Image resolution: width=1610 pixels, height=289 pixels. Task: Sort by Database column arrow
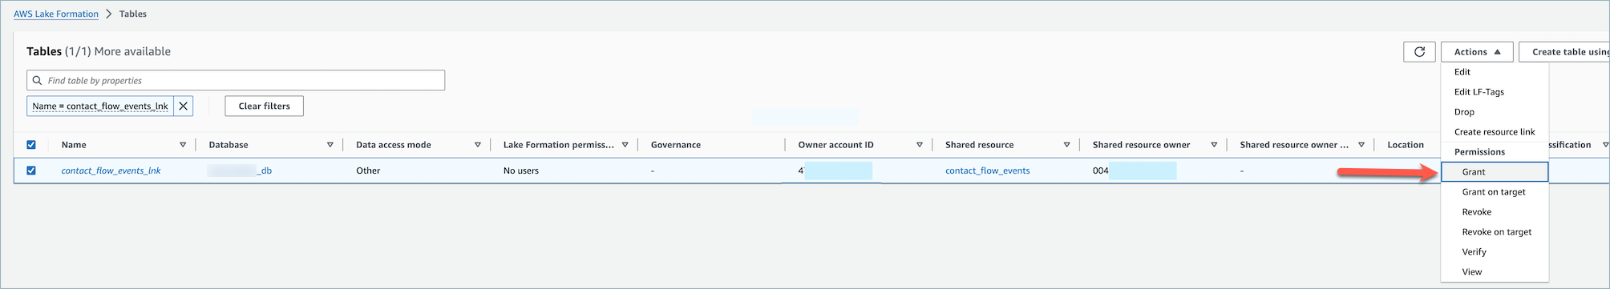(330, 145)
